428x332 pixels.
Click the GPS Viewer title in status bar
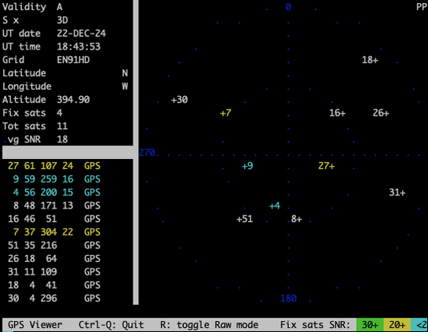point(35,325)
